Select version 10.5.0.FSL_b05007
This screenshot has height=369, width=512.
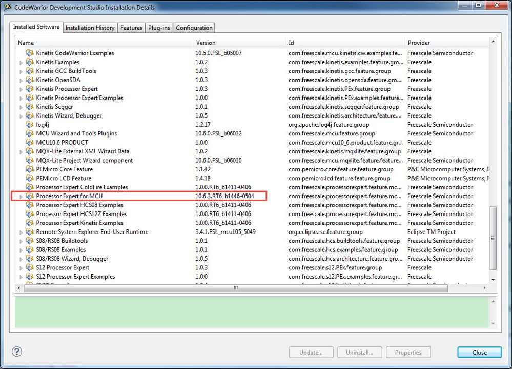[218, 53]
